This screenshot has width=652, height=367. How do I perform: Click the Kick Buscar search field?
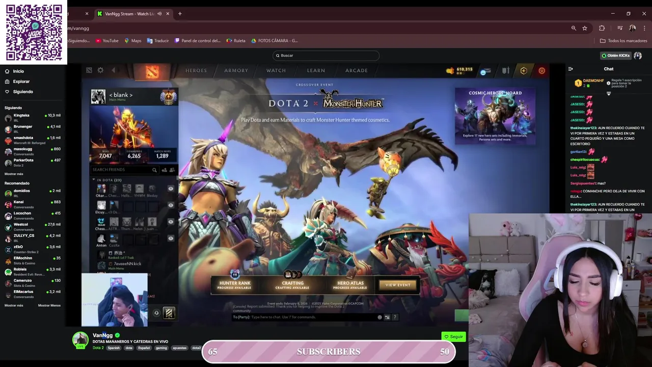tap(326, 56)
